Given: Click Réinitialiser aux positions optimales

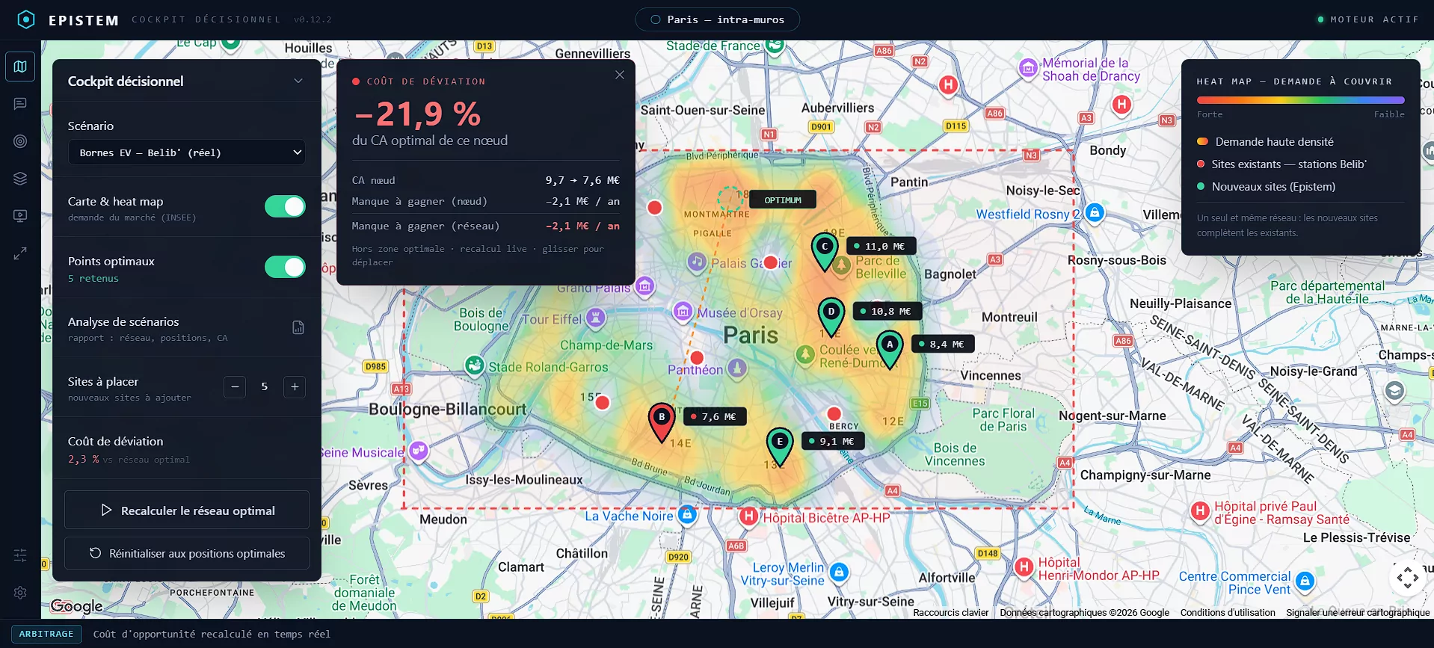Looking at the screenshot, I should click(x=187, y=554).
